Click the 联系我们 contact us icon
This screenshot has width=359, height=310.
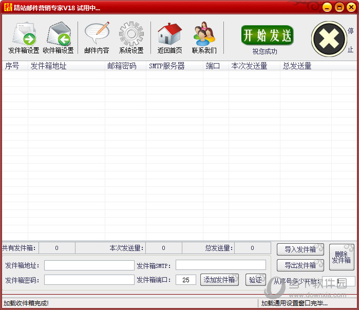click(204, 38)
